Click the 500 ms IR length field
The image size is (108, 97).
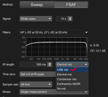(x=33, y=64)
